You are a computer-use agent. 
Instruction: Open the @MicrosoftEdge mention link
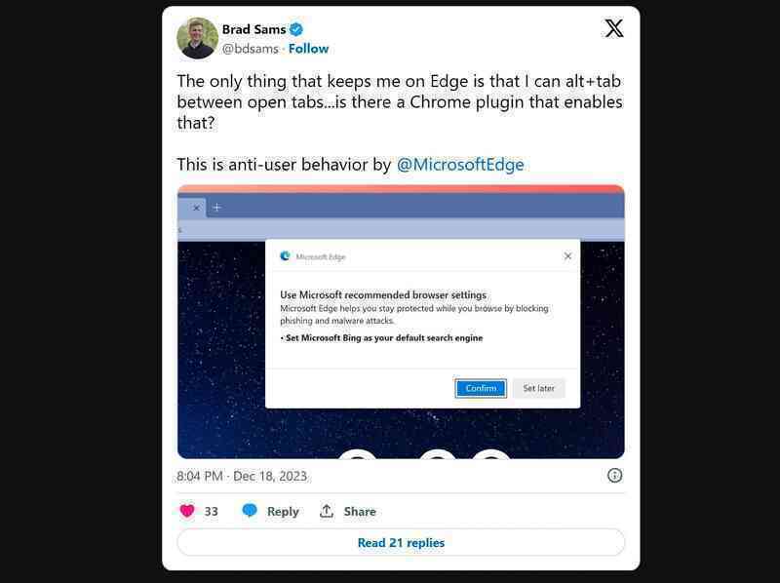[x=460, y=165]
